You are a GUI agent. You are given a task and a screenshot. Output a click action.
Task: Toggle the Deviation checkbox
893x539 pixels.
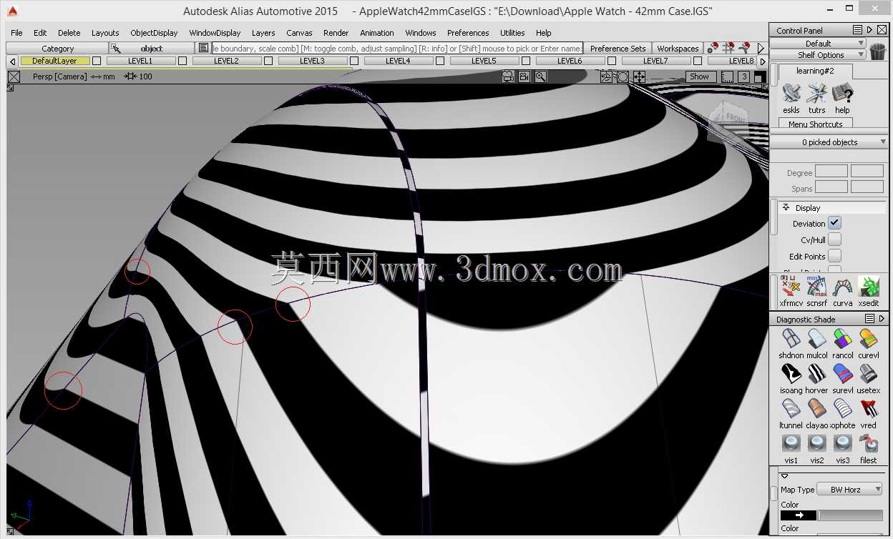click(834, 223)
